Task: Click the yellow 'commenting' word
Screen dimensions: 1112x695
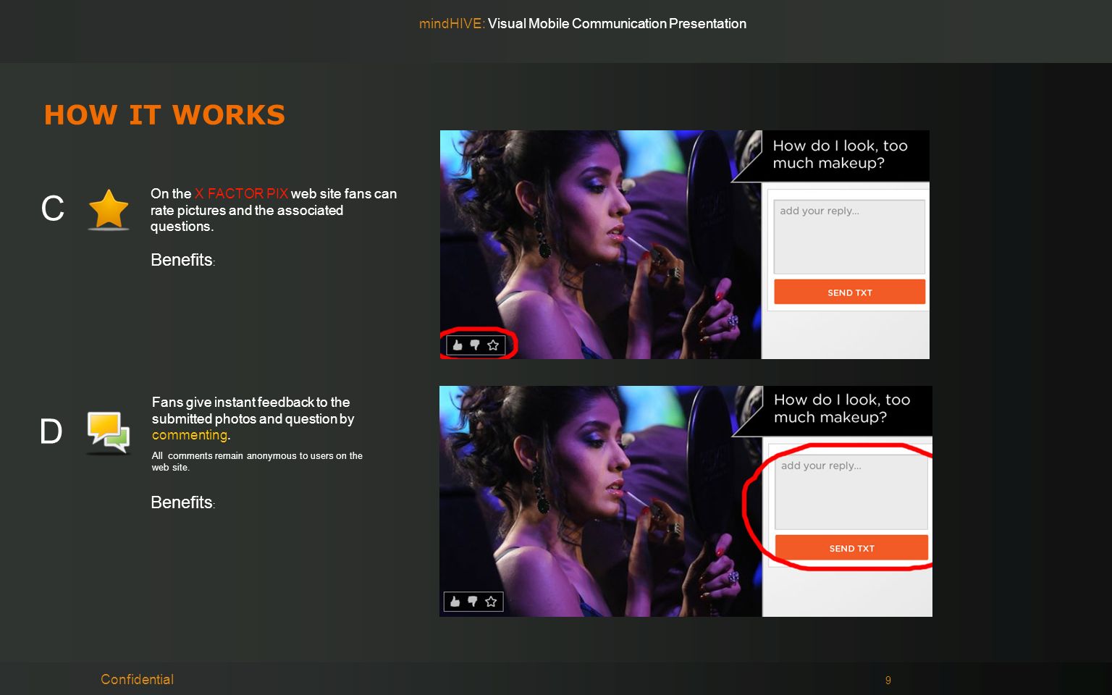Action: (x=190, y=435)
